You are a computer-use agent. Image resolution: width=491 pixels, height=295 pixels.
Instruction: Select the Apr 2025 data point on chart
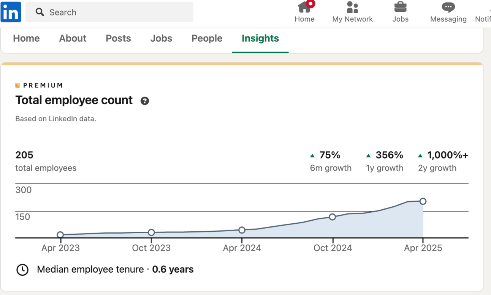[423, 201]
